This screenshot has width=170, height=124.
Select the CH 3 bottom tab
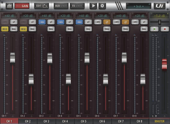(46, 121)
